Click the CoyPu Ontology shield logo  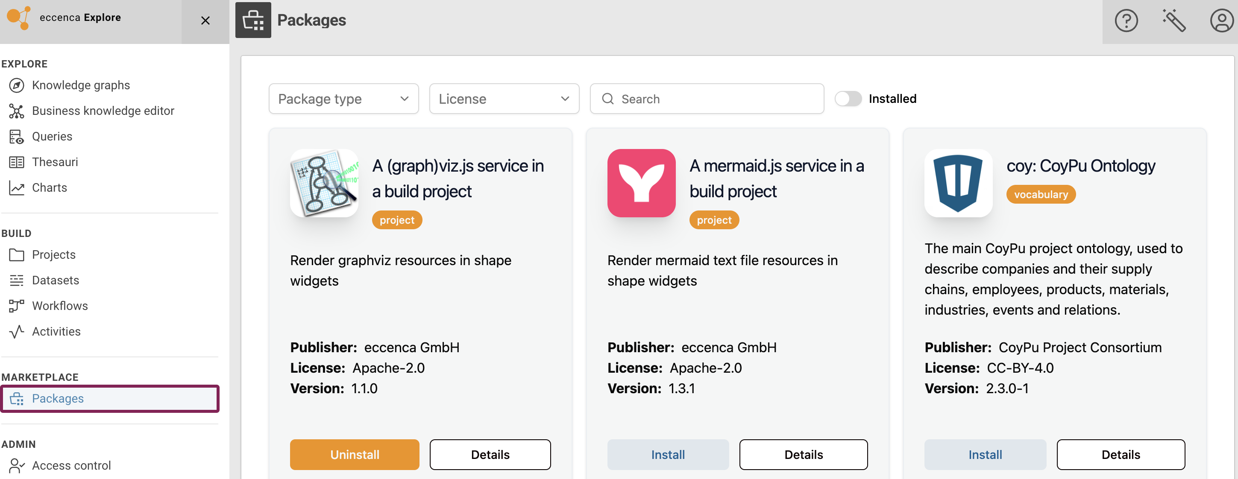click(x=958, y=183)
